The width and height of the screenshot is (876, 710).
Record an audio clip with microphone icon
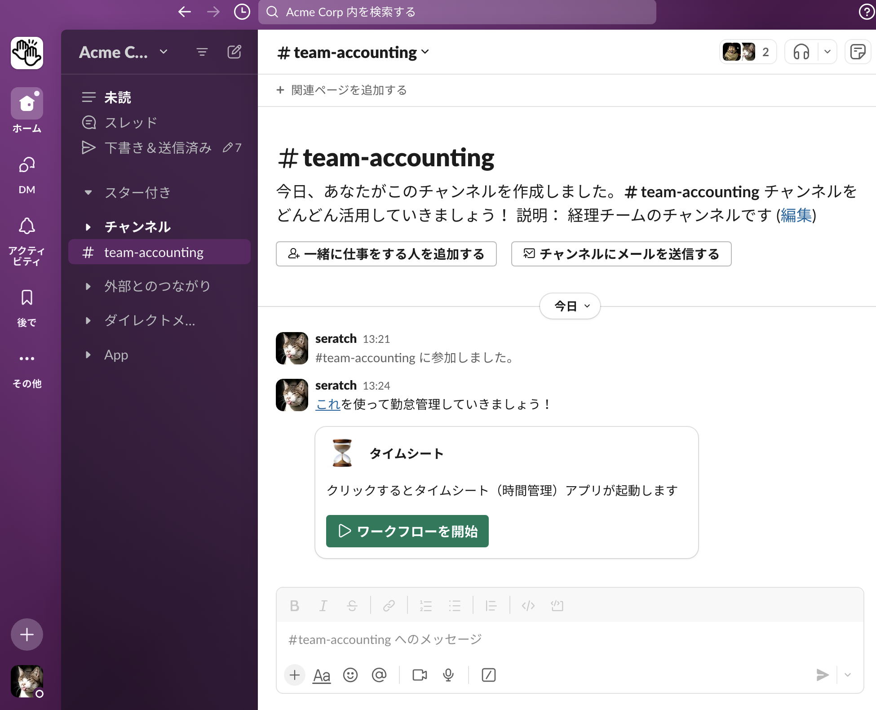[x=448, y=675]
